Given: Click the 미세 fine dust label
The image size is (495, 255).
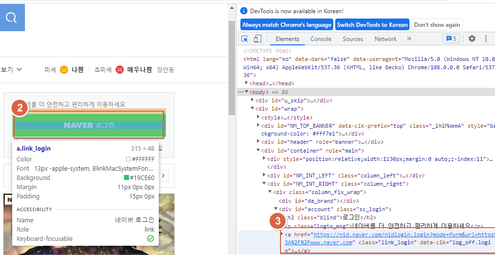Looking at the screenshot, I should [x=50, y=70].
